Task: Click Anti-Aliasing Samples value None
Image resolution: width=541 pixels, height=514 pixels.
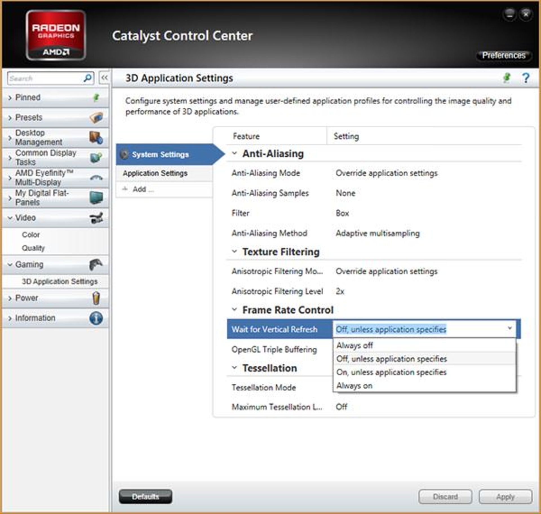Action: pos(345,193)
